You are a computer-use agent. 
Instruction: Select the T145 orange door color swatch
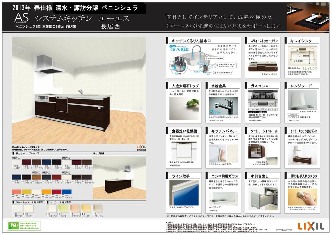click(x=47, y=191)
